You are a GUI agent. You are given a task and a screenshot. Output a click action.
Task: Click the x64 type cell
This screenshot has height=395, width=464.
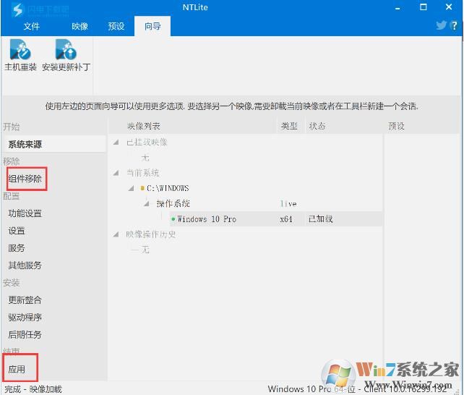point(286,218)
